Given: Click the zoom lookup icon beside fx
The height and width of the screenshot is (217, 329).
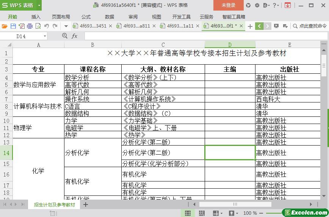Looking at the screenshot, I should coord(64,36).
